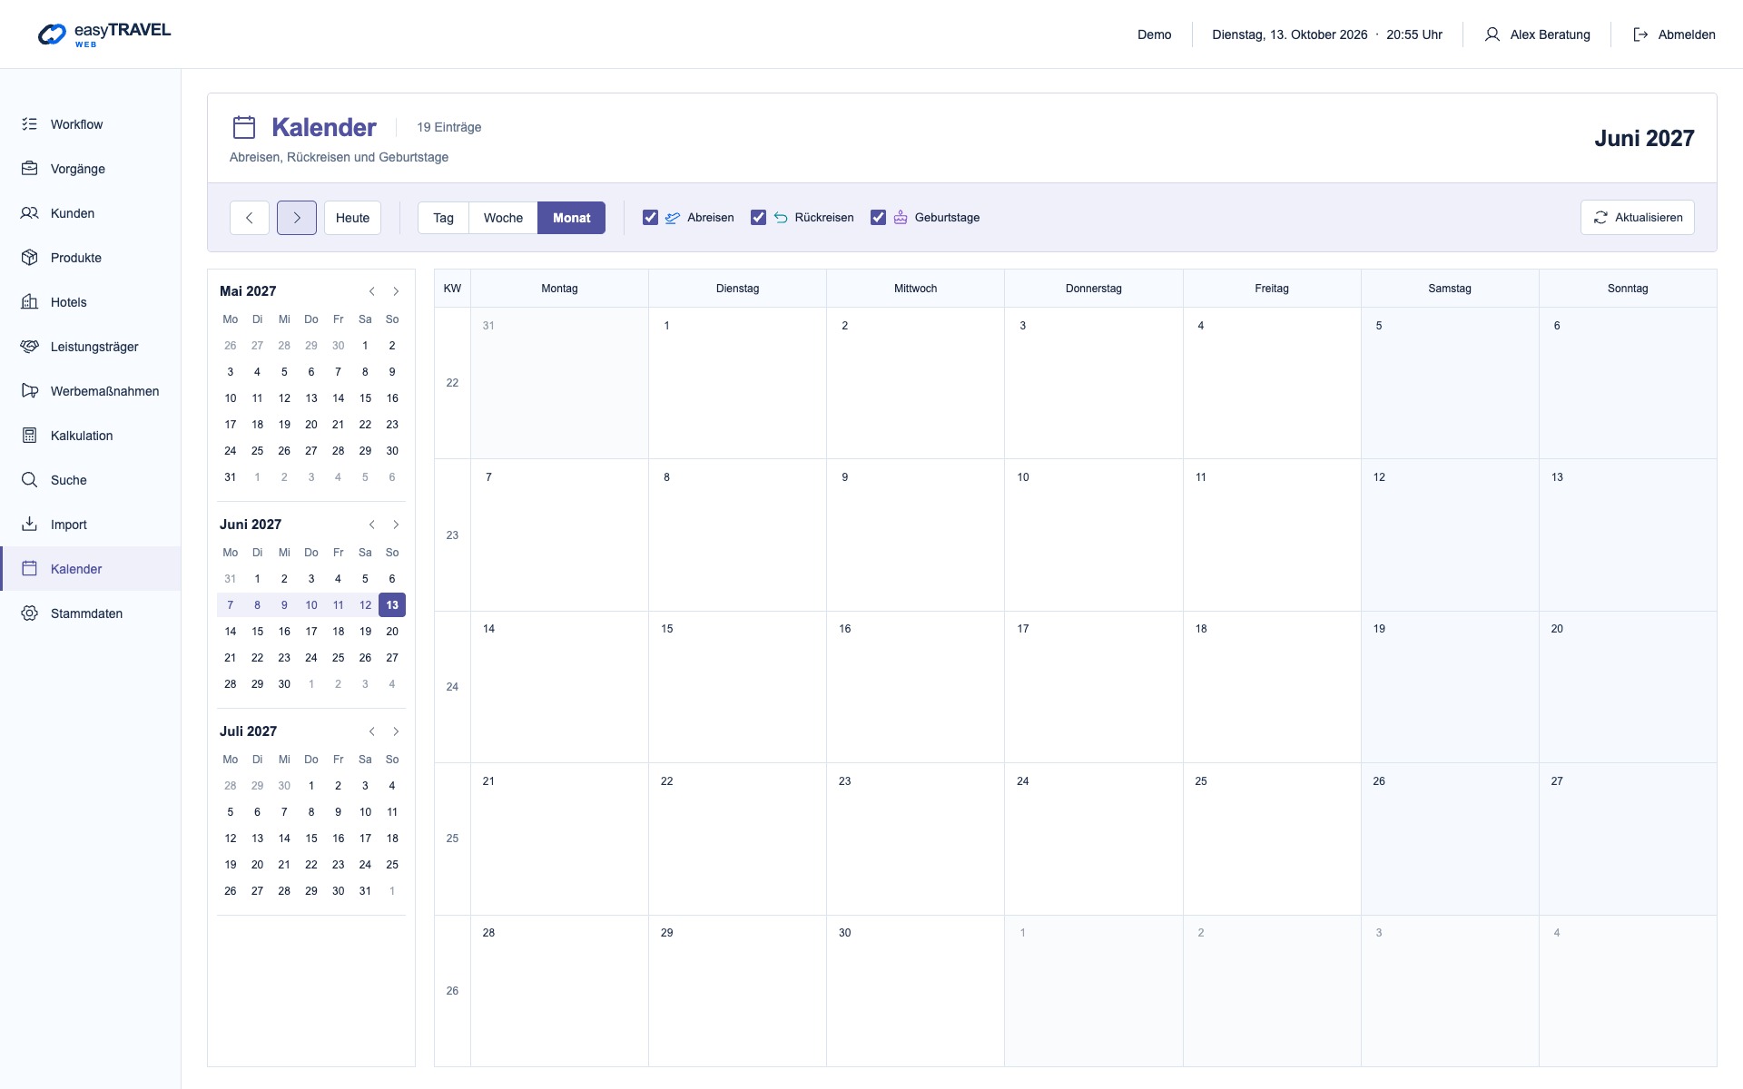Go to next month in toolbar
Viewport: 1743px width, 1089px height.
297,218
